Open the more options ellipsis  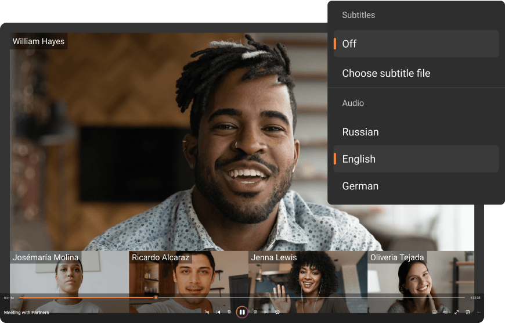(x=479, y=312)
